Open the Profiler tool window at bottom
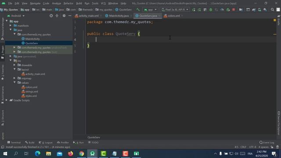281x158 pixels. 63,142
